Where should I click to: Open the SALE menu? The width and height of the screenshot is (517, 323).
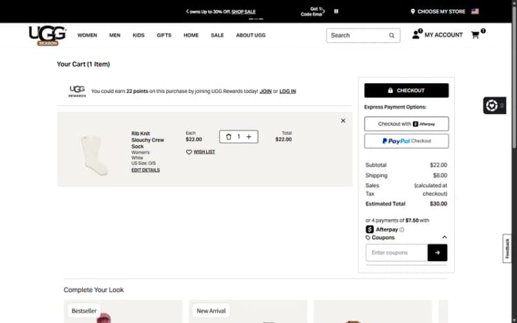(x=217, y=35)
